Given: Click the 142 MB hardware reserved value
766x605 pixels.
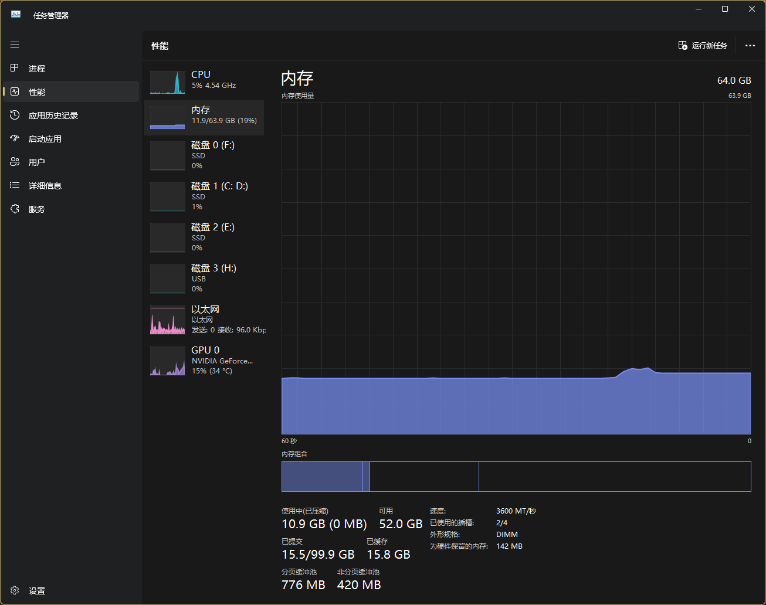Looking at the screenshot, I should tap(509, 546).
